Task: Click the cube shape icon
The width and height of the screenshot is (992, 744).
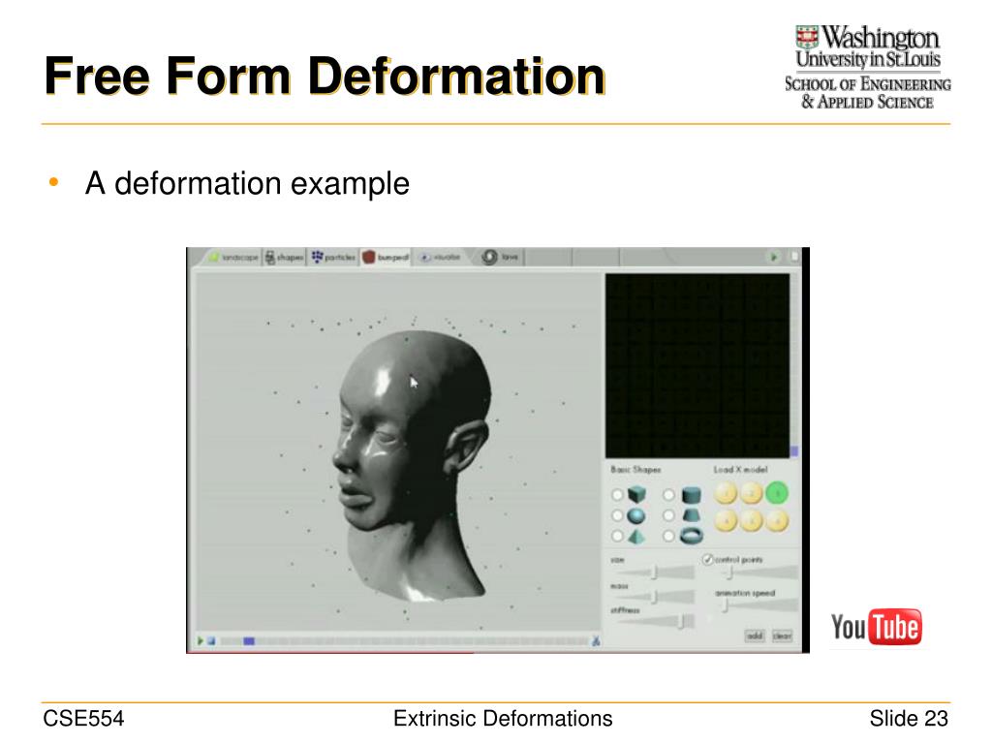Action: coord(636,495)
